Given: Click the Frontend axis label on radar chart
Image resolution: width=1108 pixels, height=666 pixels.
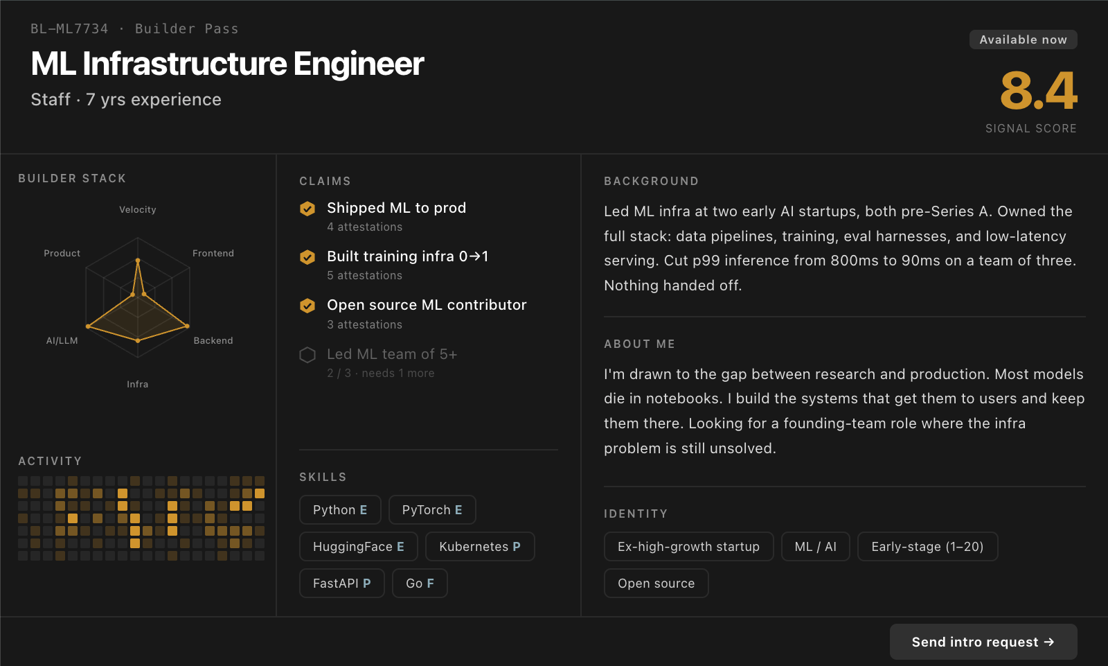Looking at the screenshot, I should point(213,254).
